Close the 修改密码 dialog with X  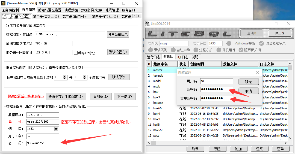(257, 73)
